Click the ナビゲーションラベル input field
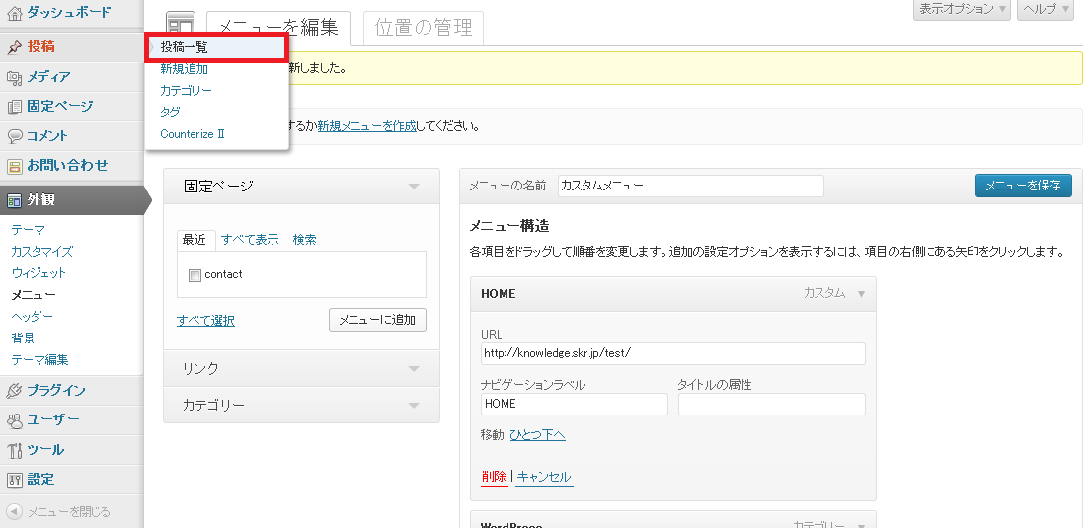1091x528 pixels. tap(575, 404)
